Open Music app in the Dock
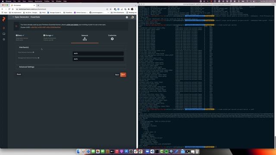Viewport: 276px width, 155px height. 117,151
